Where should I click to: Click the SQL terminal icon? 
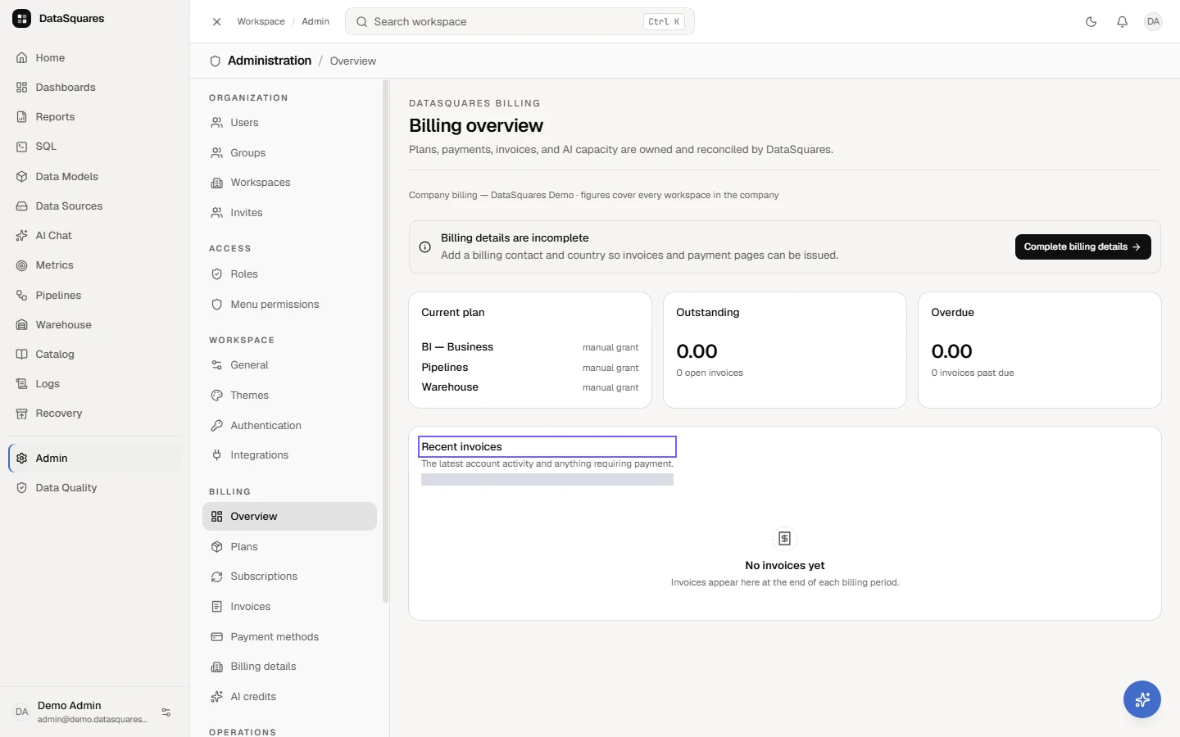[x=22, y=147]
